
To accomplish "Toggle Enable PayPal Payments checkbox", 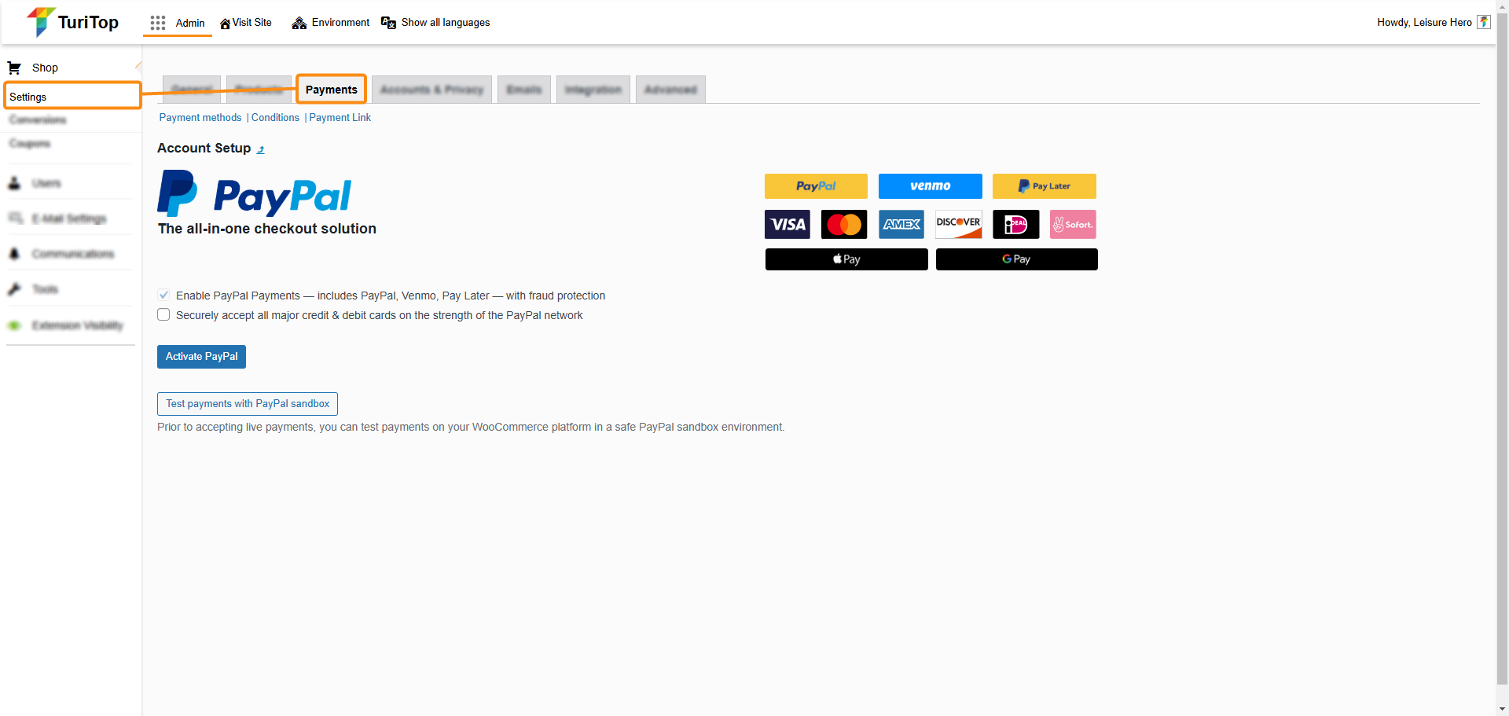I will click(163, 296).
